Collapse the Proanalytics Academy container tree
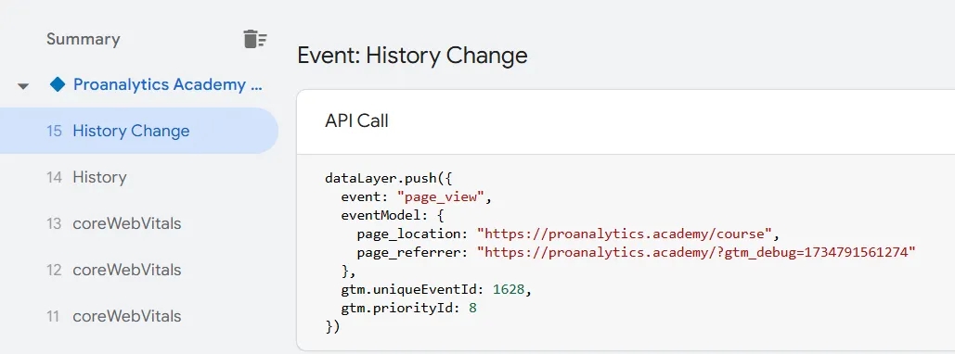The image size is (955, 354). [23, 86]
